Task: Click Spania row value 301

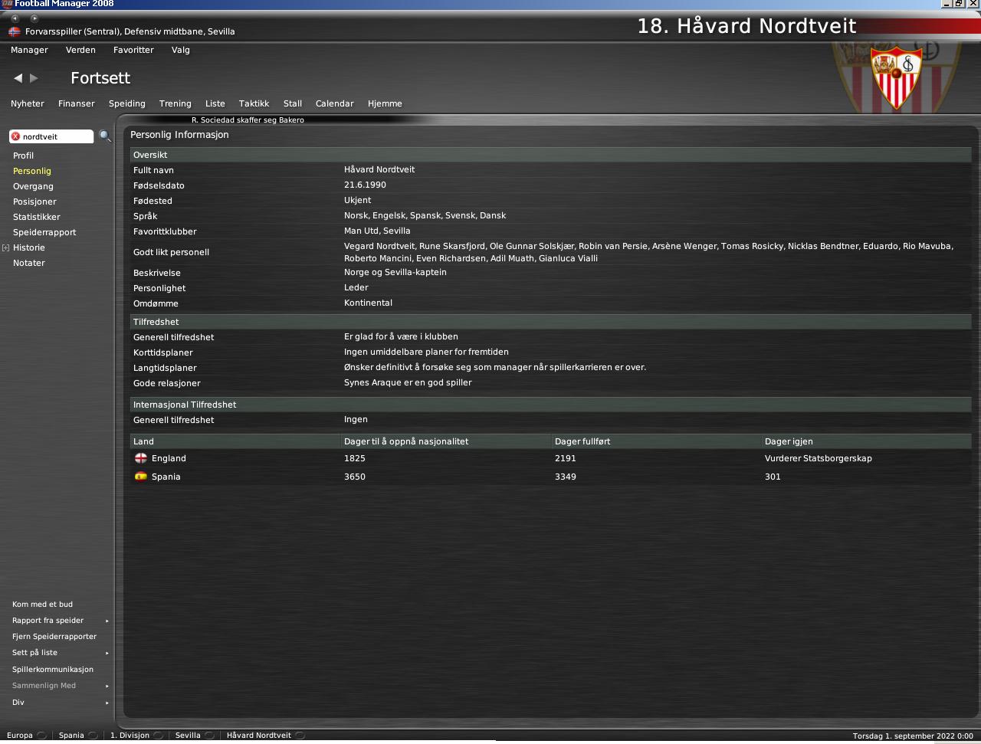Action: [773, 477]
